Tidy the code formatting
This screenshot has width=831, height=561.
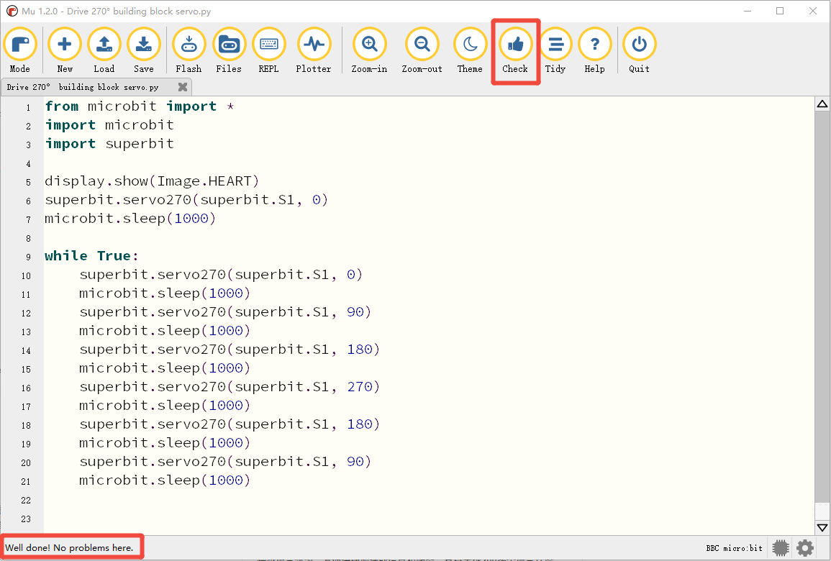coord(555,51)
